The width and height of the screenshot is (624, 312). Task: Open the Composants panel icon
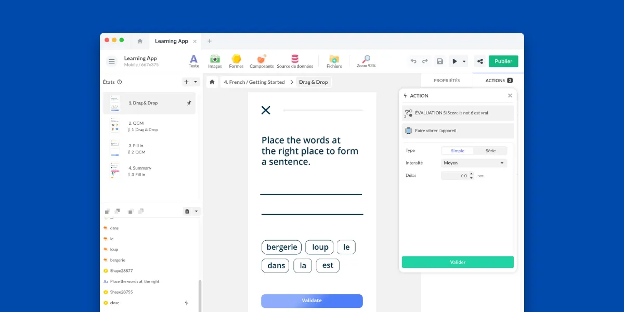[x=262, y=60]
